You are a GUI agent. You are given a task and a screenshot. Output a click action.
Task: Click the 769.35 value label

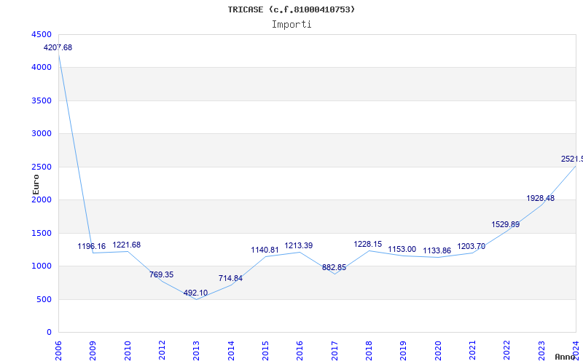point(161,274)
